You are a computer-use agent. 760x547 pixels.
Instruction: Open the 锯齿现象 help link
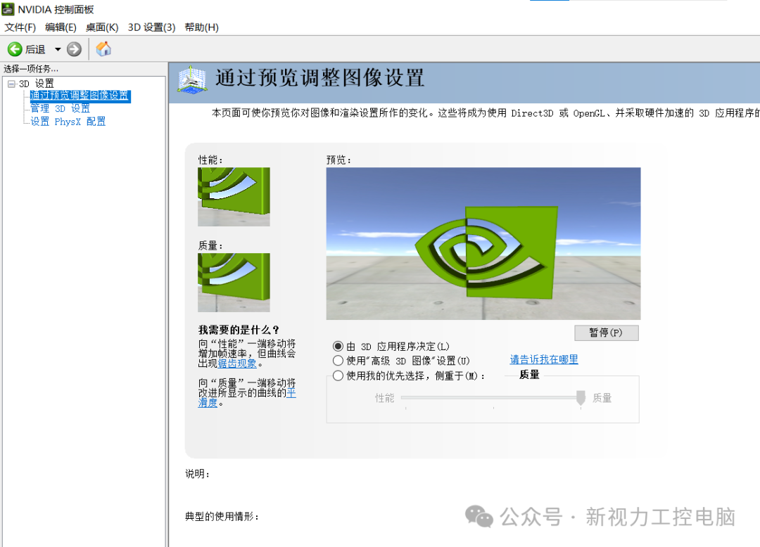(x=237, y=363)
